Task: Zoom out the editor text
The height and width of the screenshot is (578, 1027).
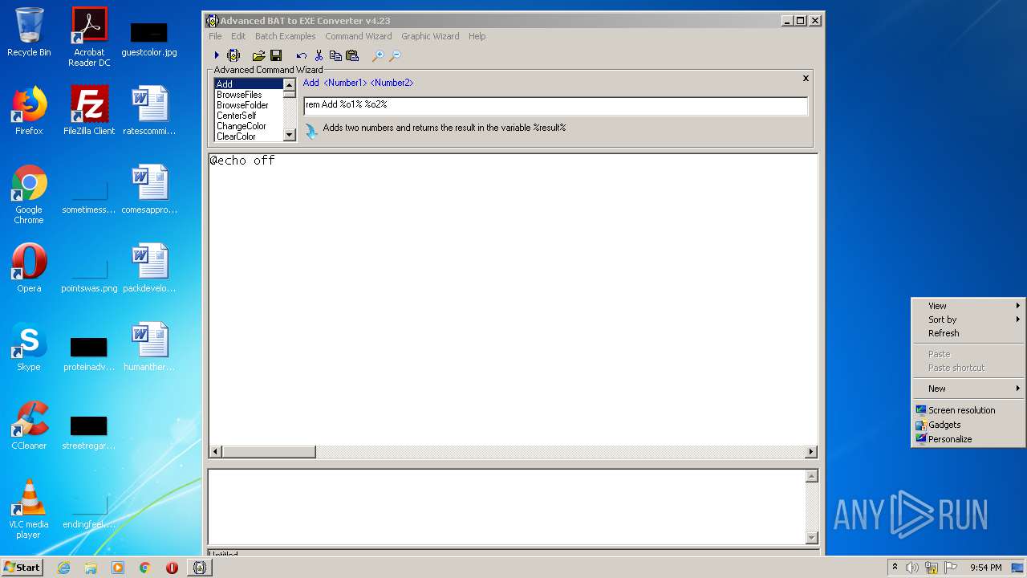Action: coord(395,55)
